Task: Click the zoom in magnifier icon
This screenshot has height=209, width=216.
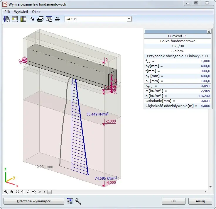Action: pos(6,192)
